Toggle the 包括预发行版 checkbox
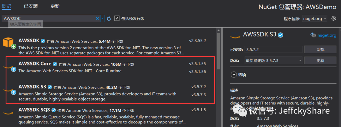Screen dimensions: 341x127 pyautogui.click(x=117, y=19)
